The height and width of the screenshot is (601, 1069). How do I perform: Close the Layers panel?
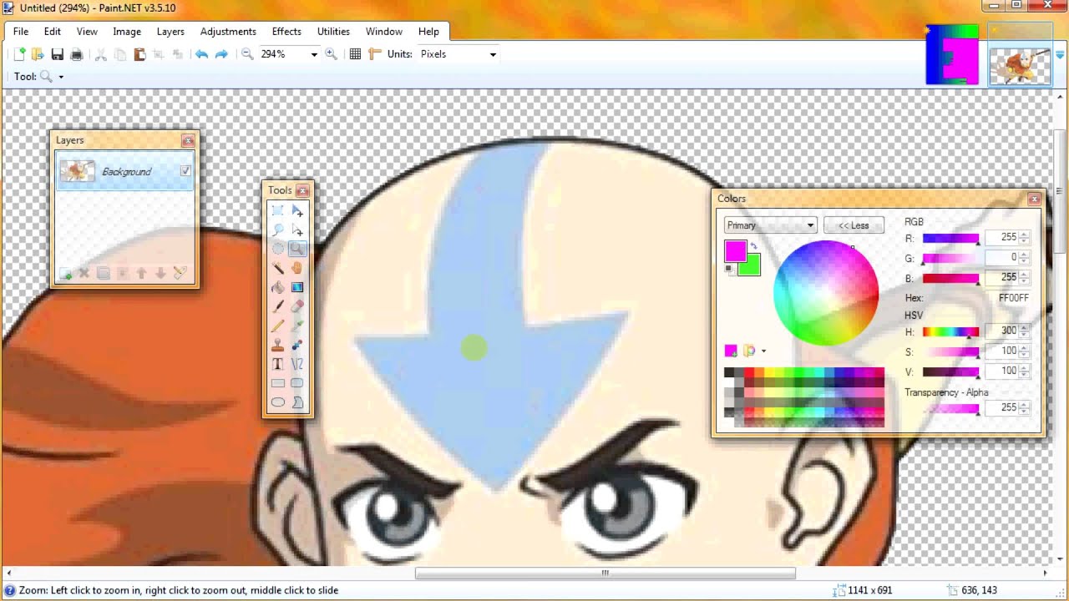pos(188,140)
